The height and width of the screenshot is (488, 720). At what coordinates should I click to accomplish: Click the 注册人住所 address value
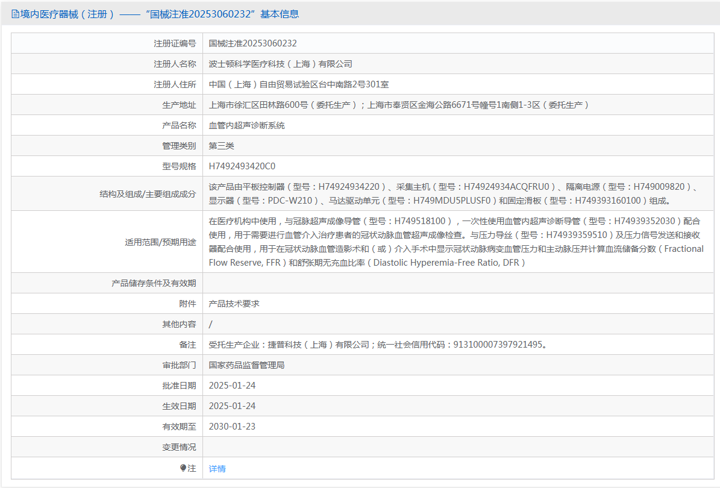(x=298, y=84)
